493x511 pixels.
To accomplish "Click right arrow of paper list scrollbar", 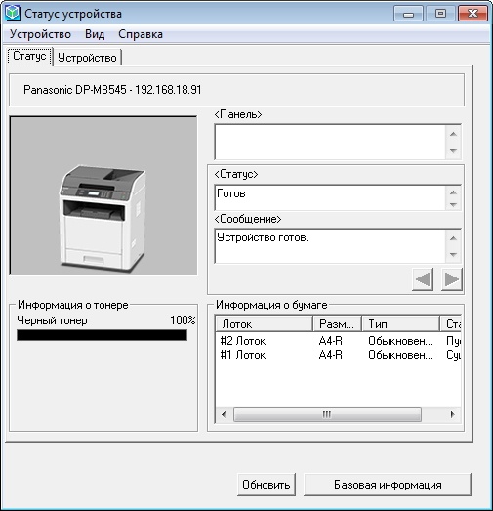I will pyautogui.click(x=453, y=414).
